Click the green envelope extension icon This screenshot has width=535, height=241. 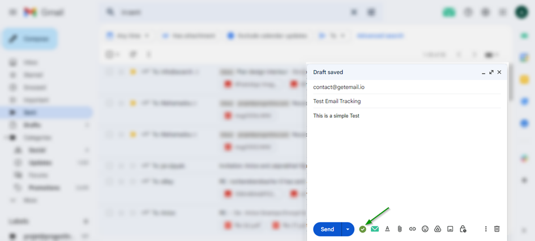375,229
